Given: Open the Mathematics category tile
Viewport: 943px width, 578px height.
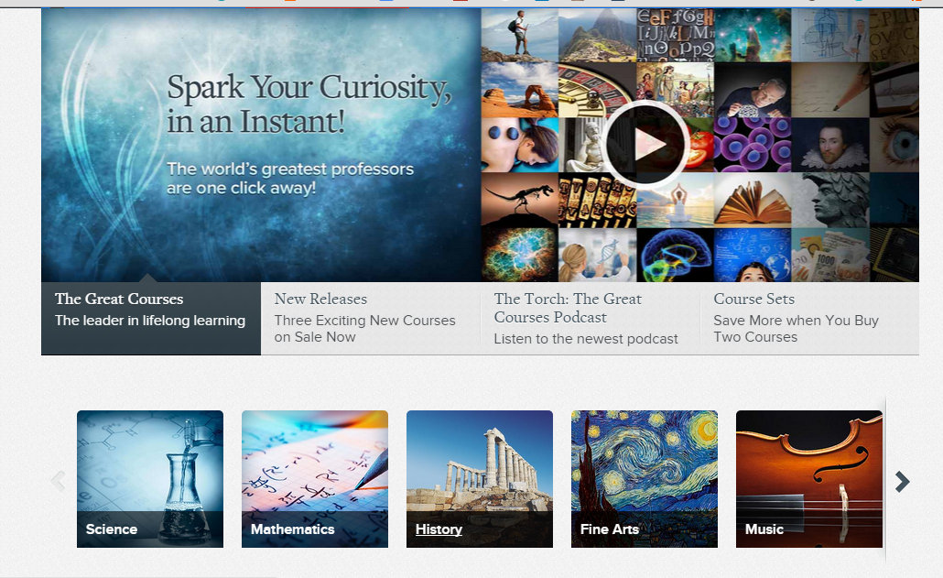Looking at the screenshot, I should pyautogui.click(x=315, y=478).
